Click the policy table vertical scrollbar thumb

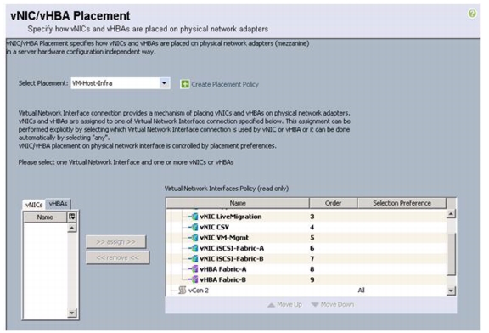(451, 254)
